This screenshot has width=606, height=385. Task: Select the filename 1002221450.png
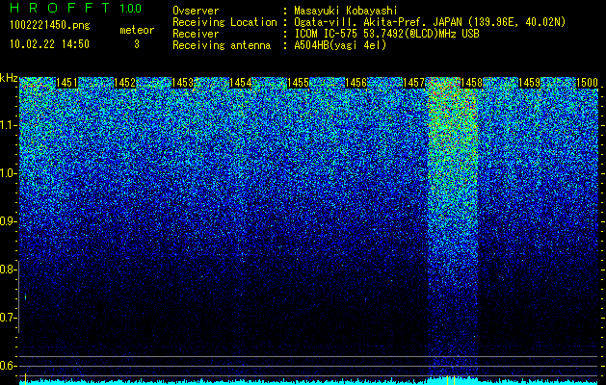tap(50, 26)
